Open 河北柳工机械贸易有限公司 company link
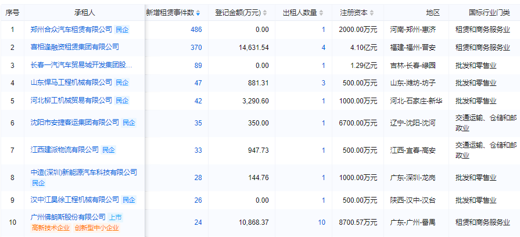 click(x=71, y=100)
